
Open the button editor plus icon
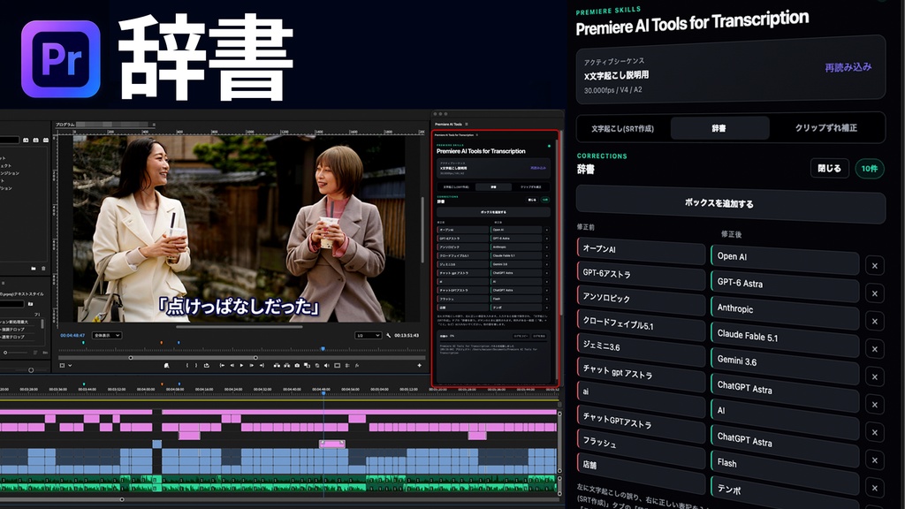(420, 365)
